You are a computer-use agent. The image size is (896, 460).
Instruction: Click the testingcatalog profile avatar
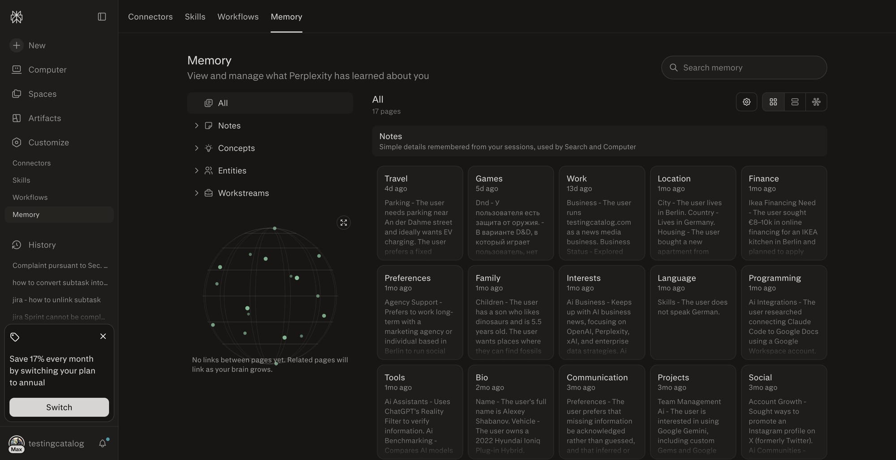pos(17,443)
